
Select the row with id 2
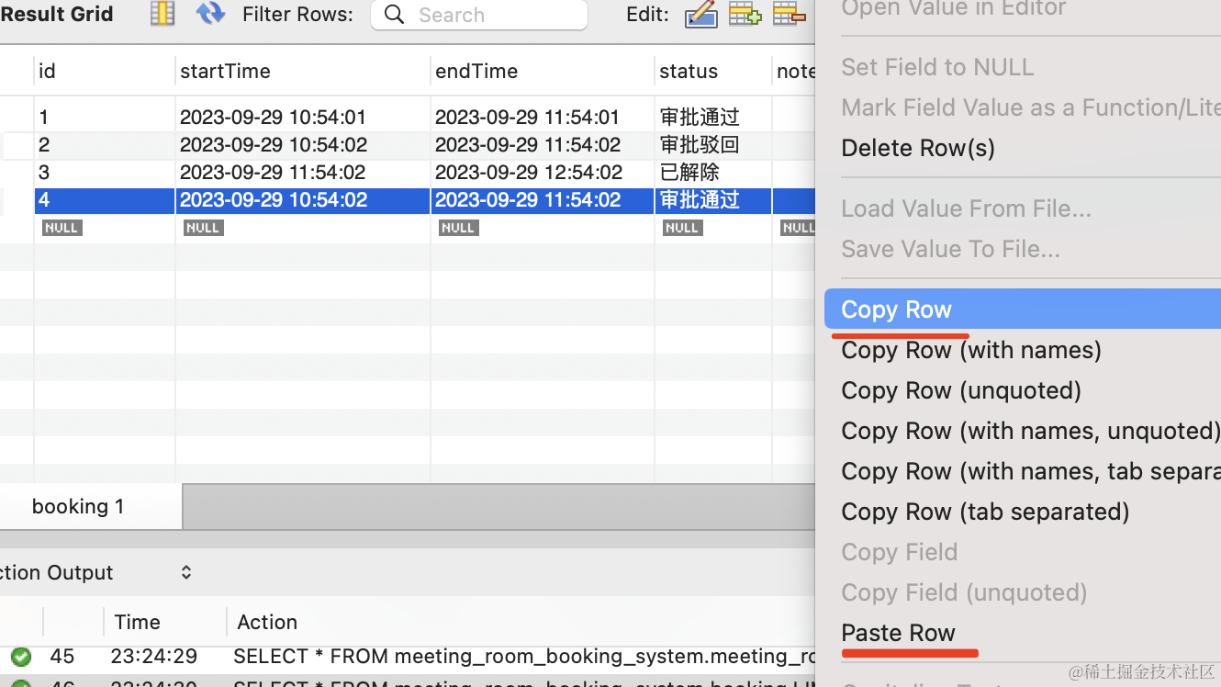coord(408,145)
